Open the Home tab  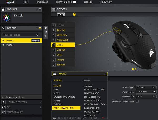(26, 2)
